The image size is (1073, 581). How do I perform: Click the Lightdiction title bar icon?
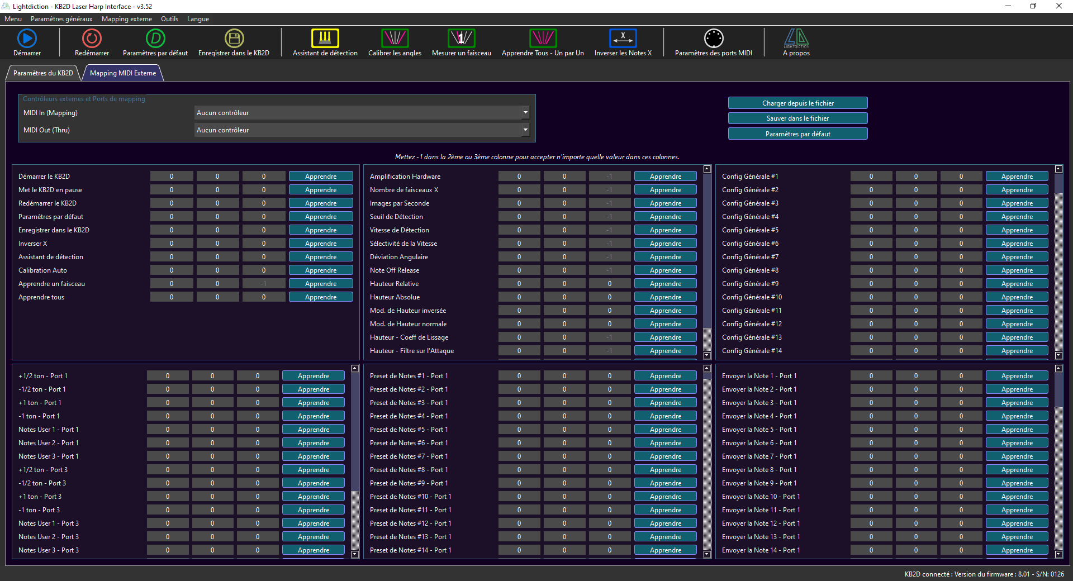[x=6, y=6]
